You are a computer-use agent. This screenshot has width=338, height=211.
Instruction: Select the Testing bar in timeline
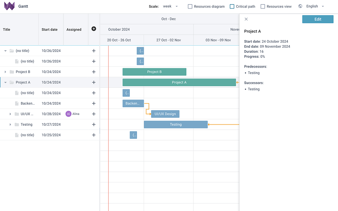click(x=176, y=124)
